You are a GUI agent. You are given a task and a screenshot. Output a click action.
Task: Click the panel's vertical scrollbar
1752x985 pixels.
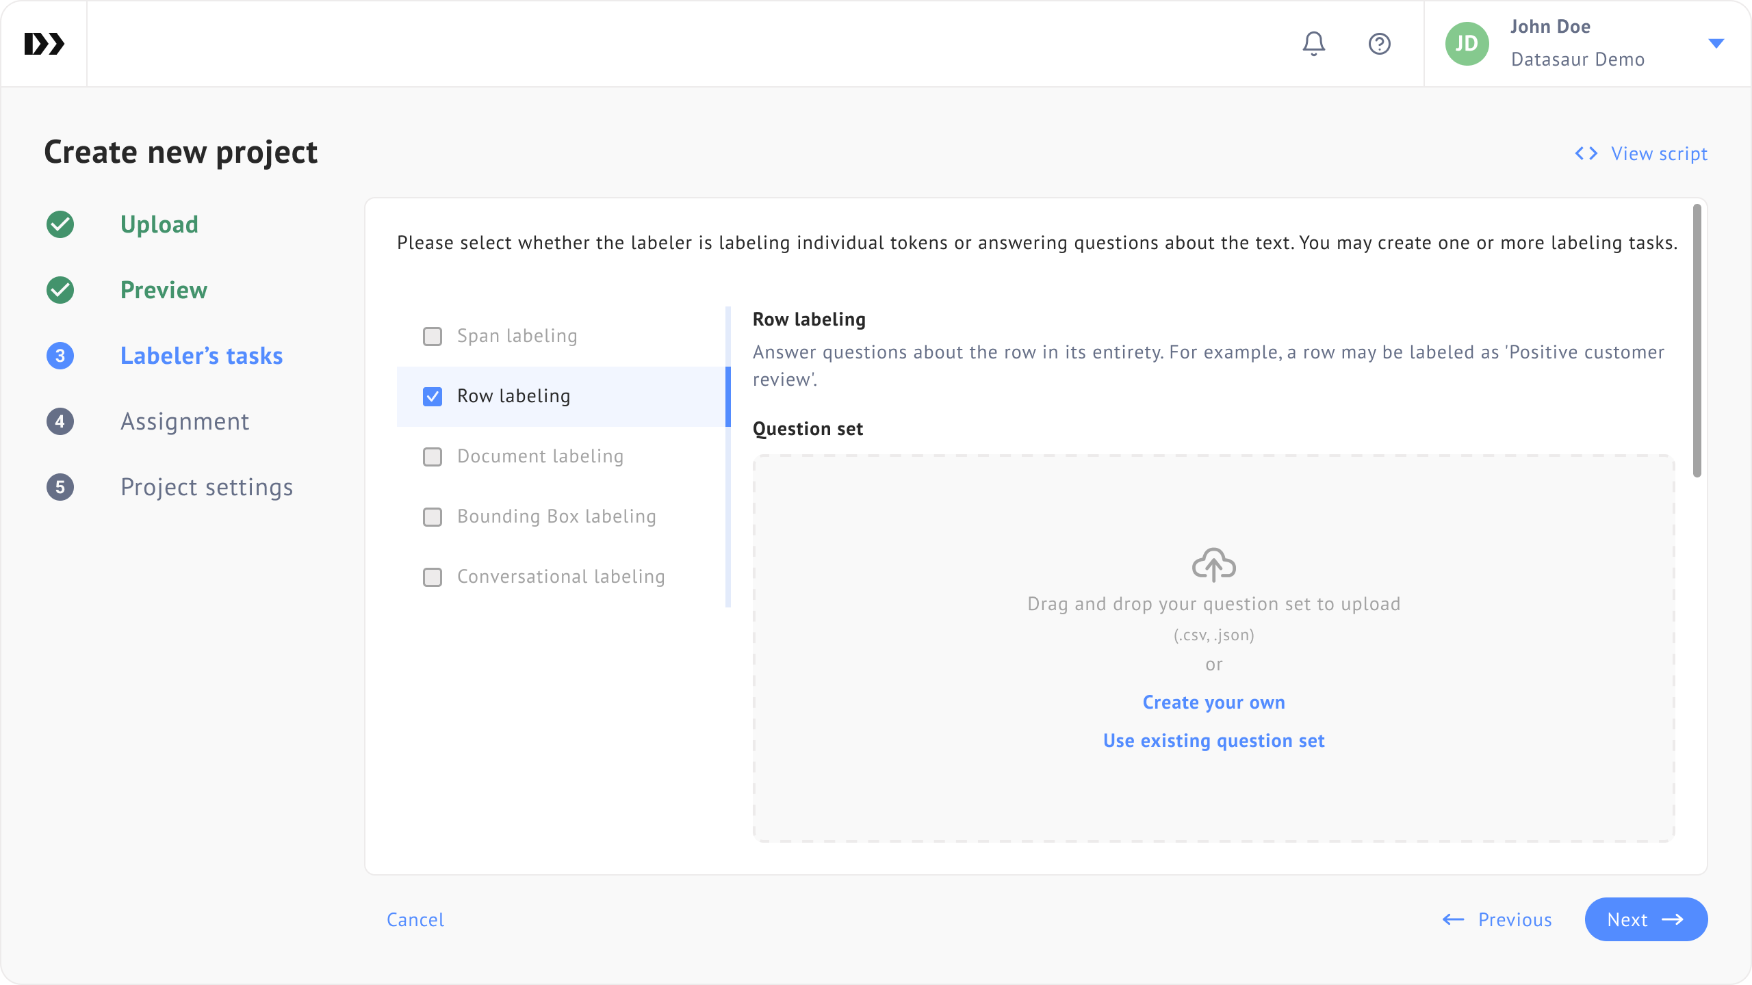pos(1697,341)
